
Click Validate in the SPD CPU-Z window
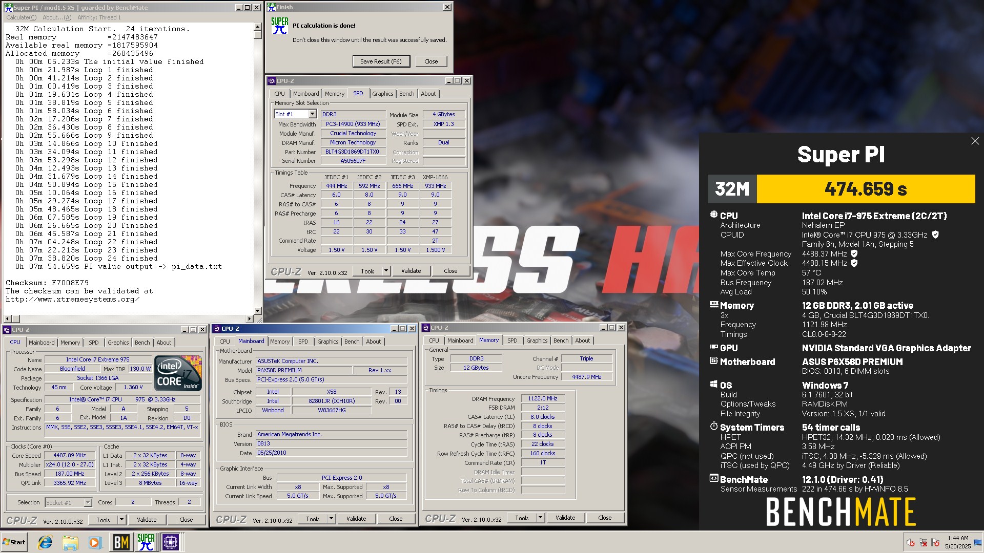411,271
